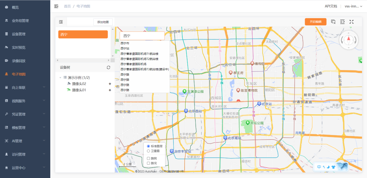This screenshot has width=367, height=178.
Task: Click the map compass north arrow
Action: coord(349,38)
